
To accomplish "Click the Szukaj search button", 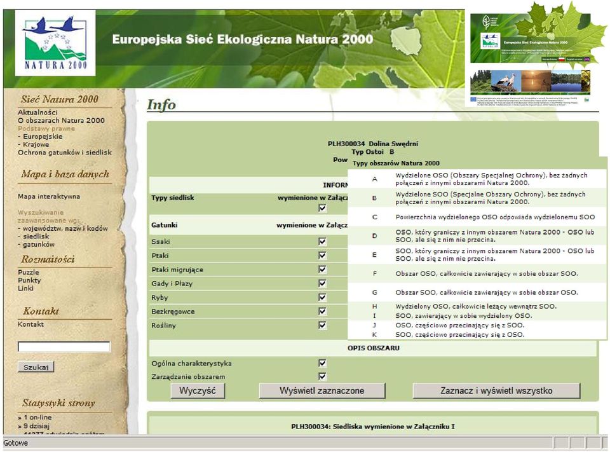I will click(36, 367).
